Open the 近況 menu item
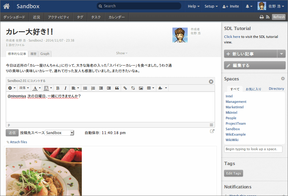288x196 pixels. pos(36,17)
